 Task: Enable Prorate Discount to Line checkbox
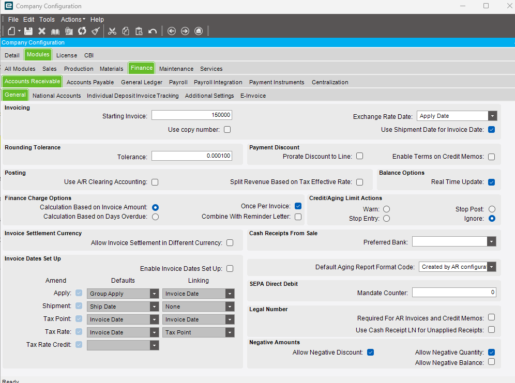(x=360, y=156)
